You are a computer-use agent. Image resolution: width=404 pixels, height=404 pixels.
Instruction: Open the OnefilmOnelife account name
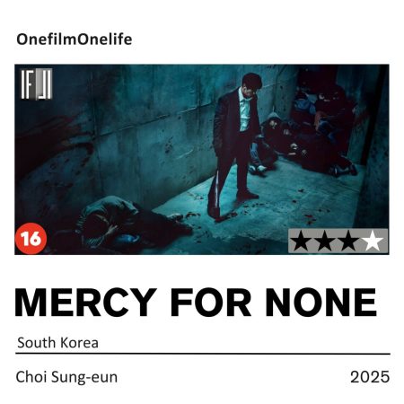point(75,40)
